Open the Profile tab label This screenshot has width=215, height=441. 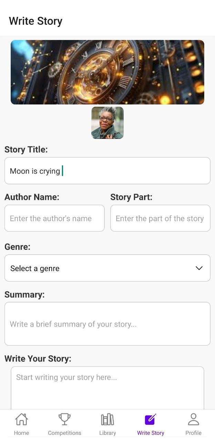coord(194,433)
